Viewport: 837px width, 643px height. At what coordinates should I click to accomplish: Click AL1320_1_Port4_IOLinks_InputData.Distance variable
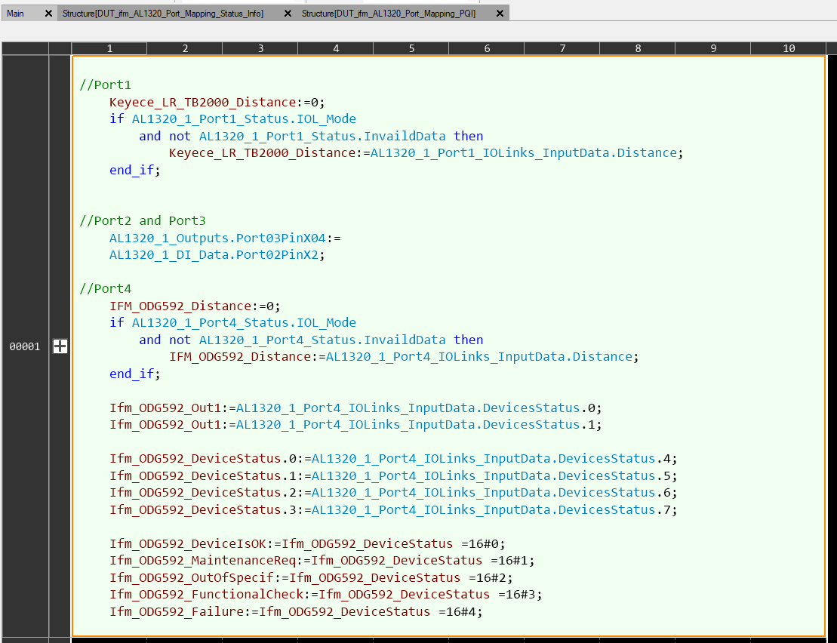tap(479, 356)
